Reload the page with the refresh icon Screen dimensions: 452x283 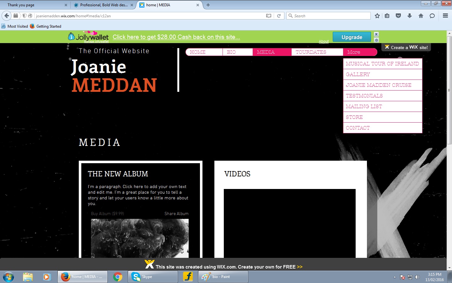pyautogui.click(x=279, y=16)
